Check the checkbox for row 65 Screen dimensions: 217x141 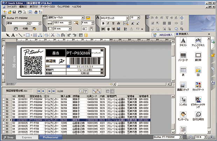(3, 132)
